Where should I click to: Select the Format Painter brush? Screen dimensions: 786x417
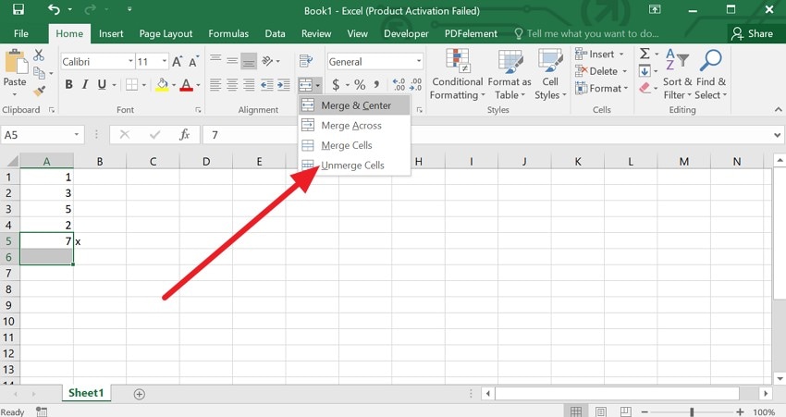(x=39, y=91)
